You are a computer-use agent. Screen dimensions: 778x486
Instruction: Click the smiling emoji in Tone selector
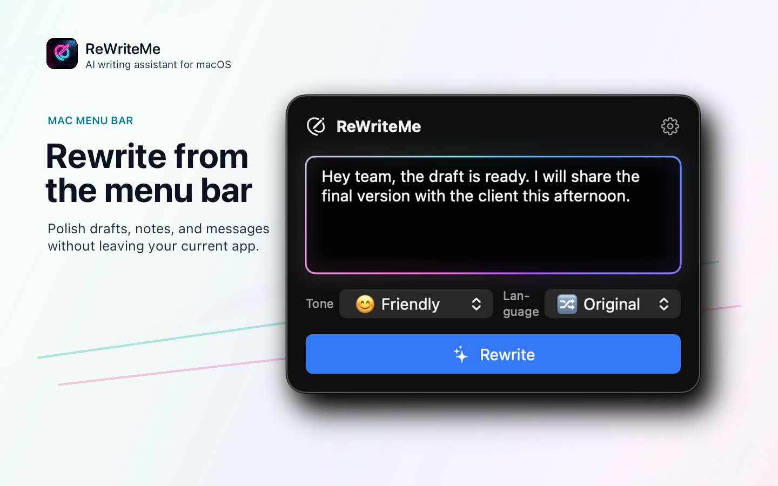tap(365, 304)
